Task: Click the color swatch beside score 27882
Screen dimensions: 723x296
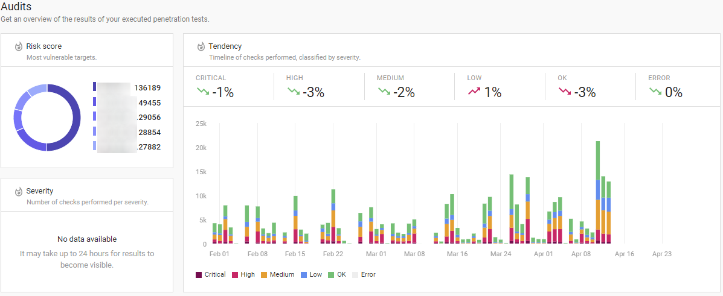Action: coord(94,146)
